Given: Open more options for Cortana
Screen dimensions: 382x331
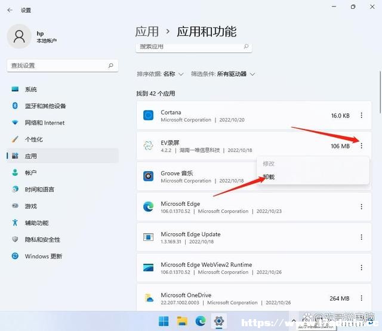Looking at the screenshot, I should coord(361,115).
